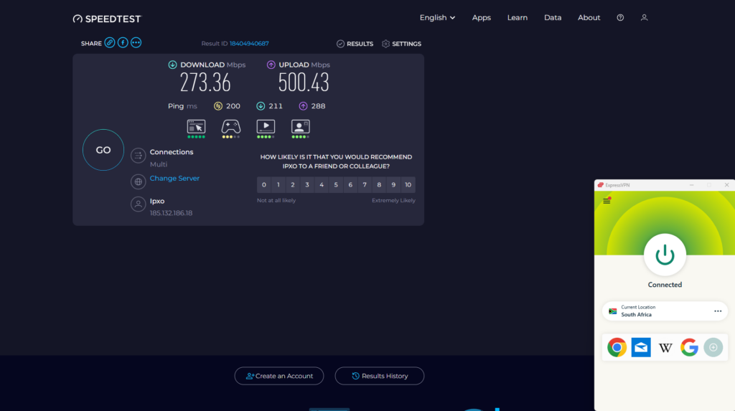
Task: Click the Speedtest logo
Action: pos(107,19)
